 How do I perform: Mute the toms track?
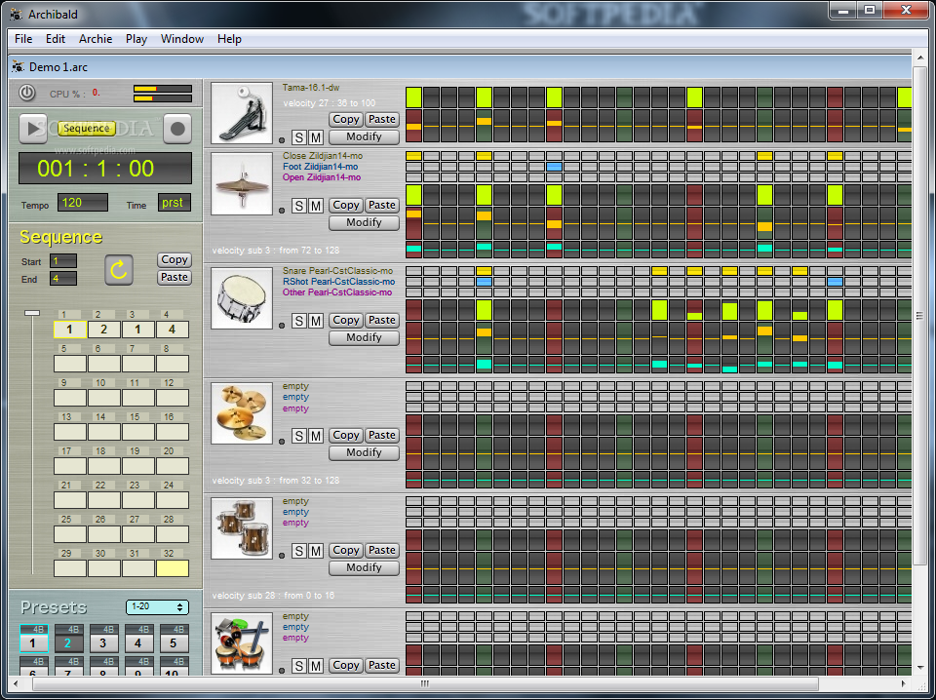point(316,552)
